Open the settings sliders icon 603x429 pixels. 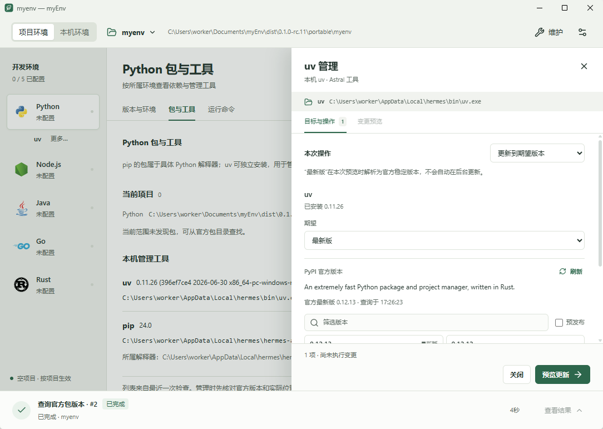[582, 32]
